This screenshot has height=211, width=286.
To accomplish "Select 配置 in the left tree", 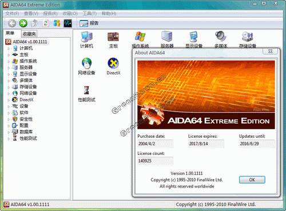I will [x=24, y=125].
